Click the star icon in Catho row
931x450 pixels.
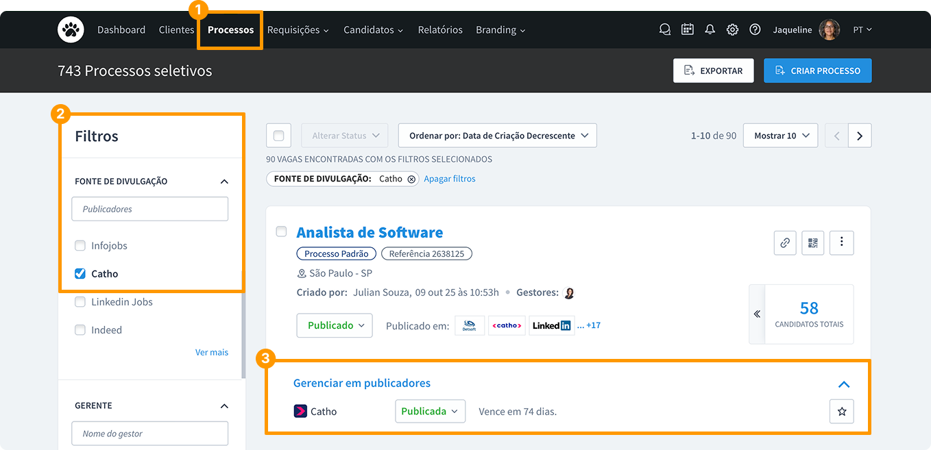click(x=842, y=412)
